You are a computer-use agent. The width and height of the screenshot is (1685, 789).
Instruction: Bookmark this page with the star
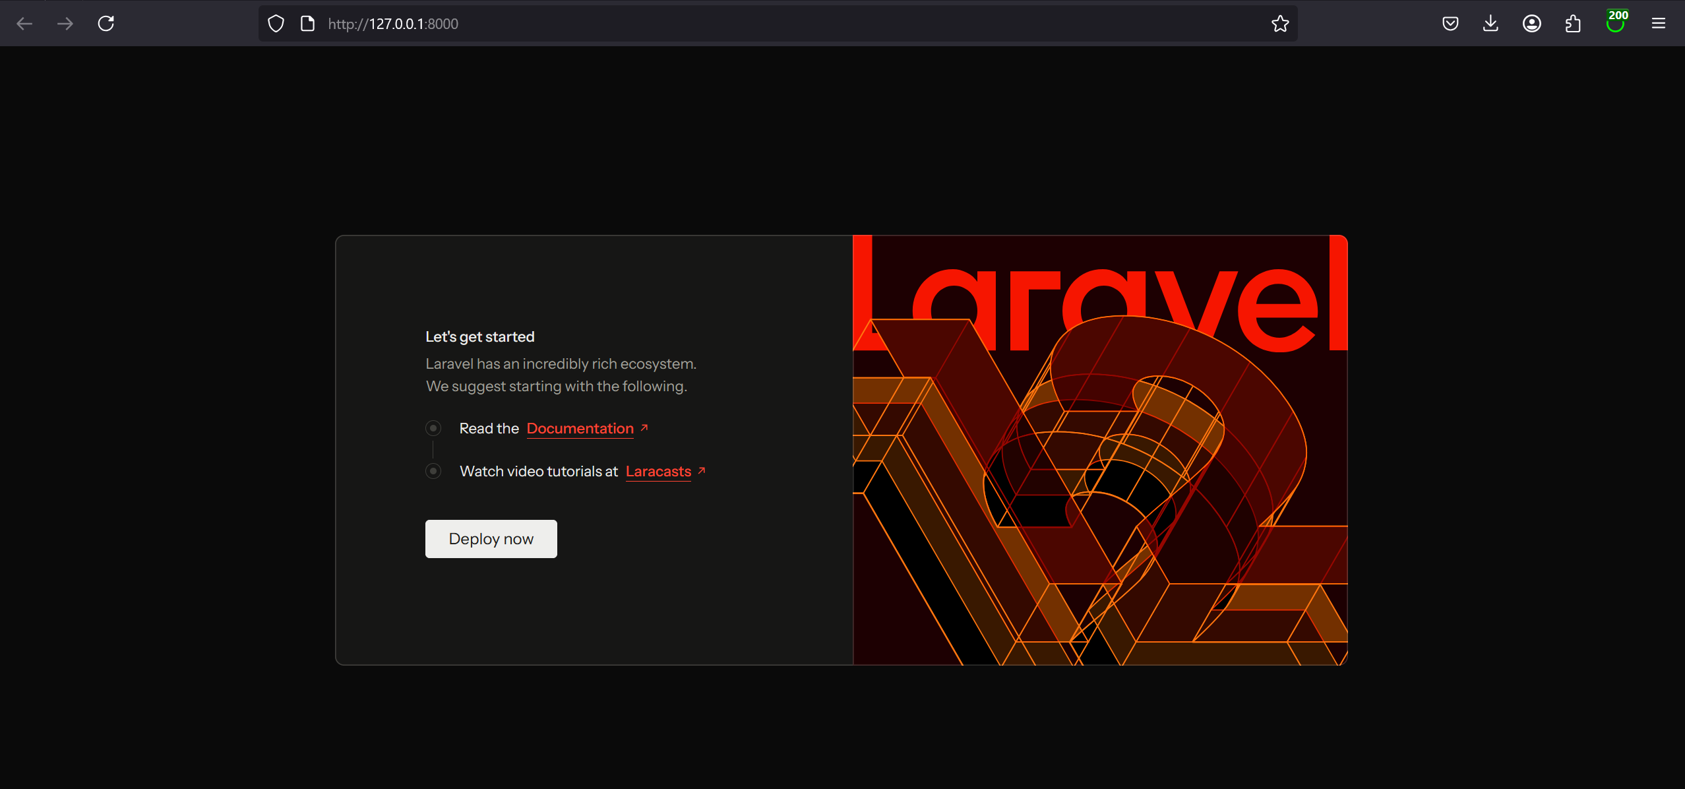click(x=1280, y=24)
